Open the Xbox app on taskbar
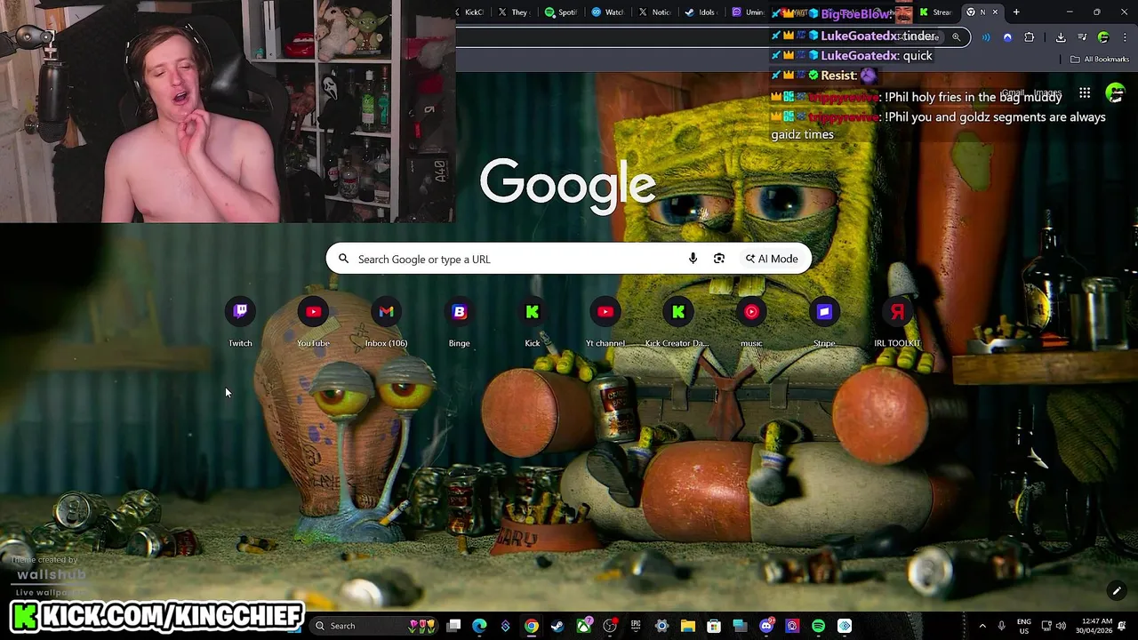1138x640 pixels. click(x=584, y=626)
